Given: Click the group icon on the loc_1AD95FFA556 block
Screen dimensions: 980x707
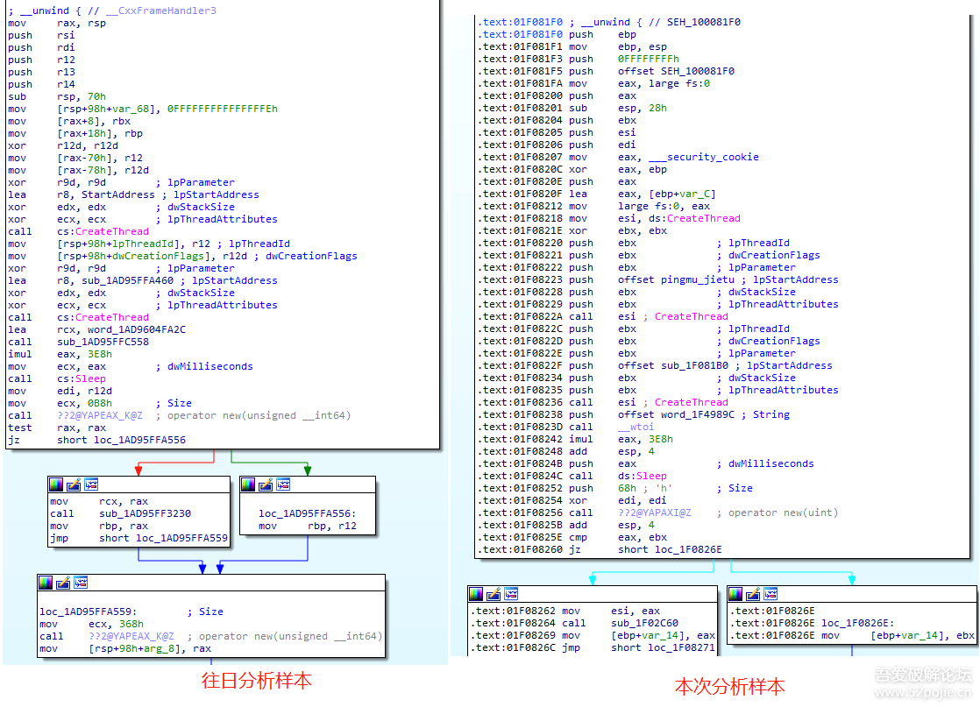Looking at the screenshot, I should pyautogui.click(x=282, y=484).
